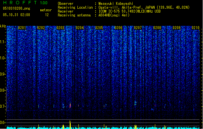Click the strongest red meteor echo before 0204
This screenshot has height=129, width=203.
point(70,105)
